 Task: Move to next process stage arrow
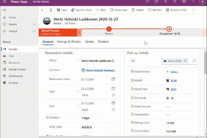click(204, 32)
